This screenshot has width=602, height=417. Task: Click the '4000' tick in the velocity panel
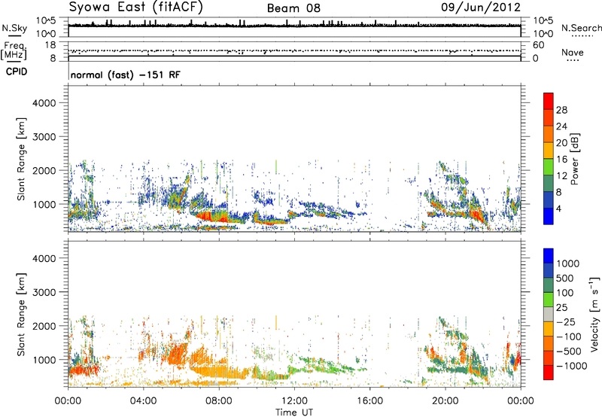pos(44,258)
